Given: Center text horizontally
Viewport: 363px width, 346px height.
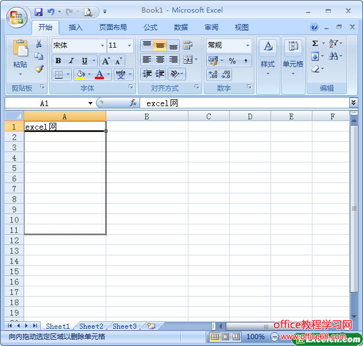Looking at the screenshot, I should click(x=160, y=60).
